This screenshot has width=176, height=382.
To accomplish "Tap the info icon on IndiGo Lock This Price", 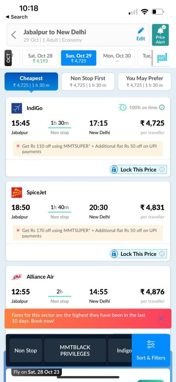I will 162,170.
